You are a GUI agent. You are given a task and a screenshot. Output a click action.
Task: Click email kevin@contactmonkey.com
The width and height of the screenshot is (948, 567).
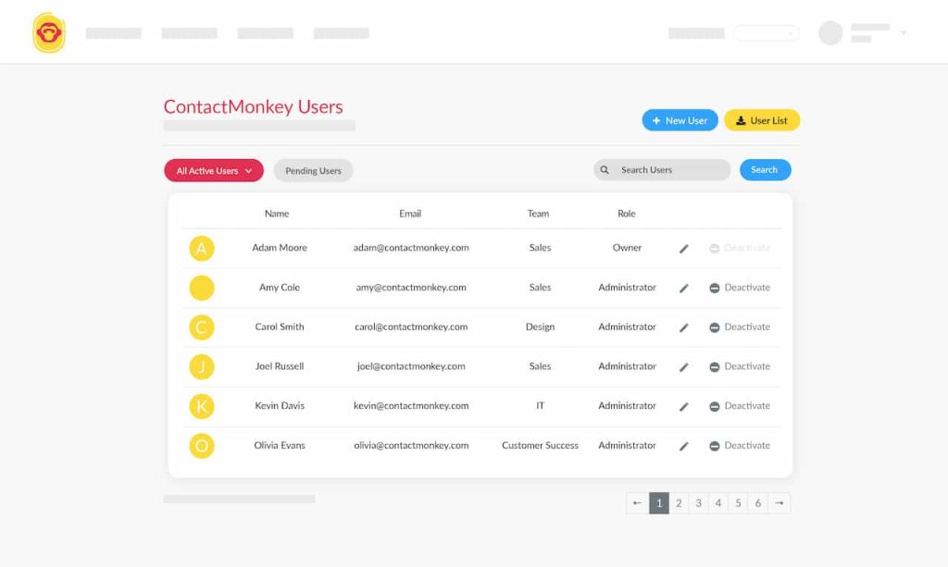coord(411,406)
